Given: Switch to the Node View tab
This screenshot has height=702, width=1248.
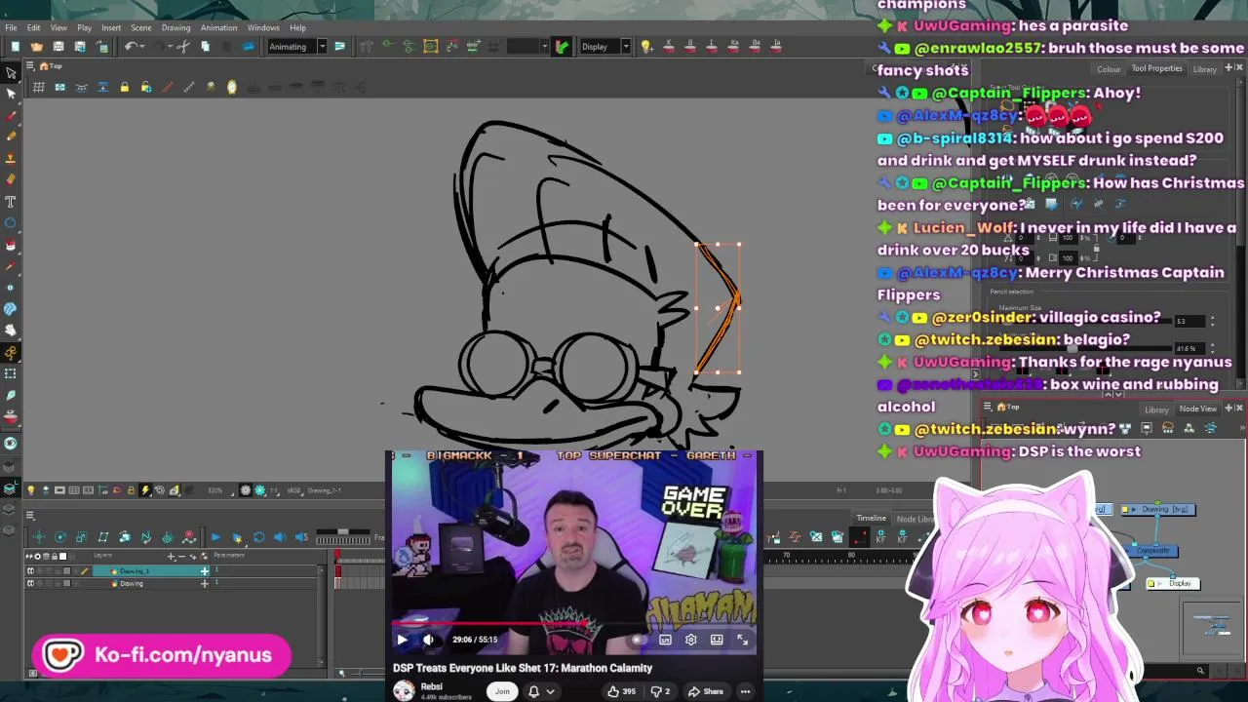Looking at the screenshot, I should [1197, 409].
